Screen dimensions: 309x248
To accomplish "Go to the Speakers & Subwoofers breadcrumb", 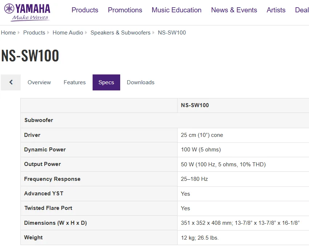I will coord(121,33).
